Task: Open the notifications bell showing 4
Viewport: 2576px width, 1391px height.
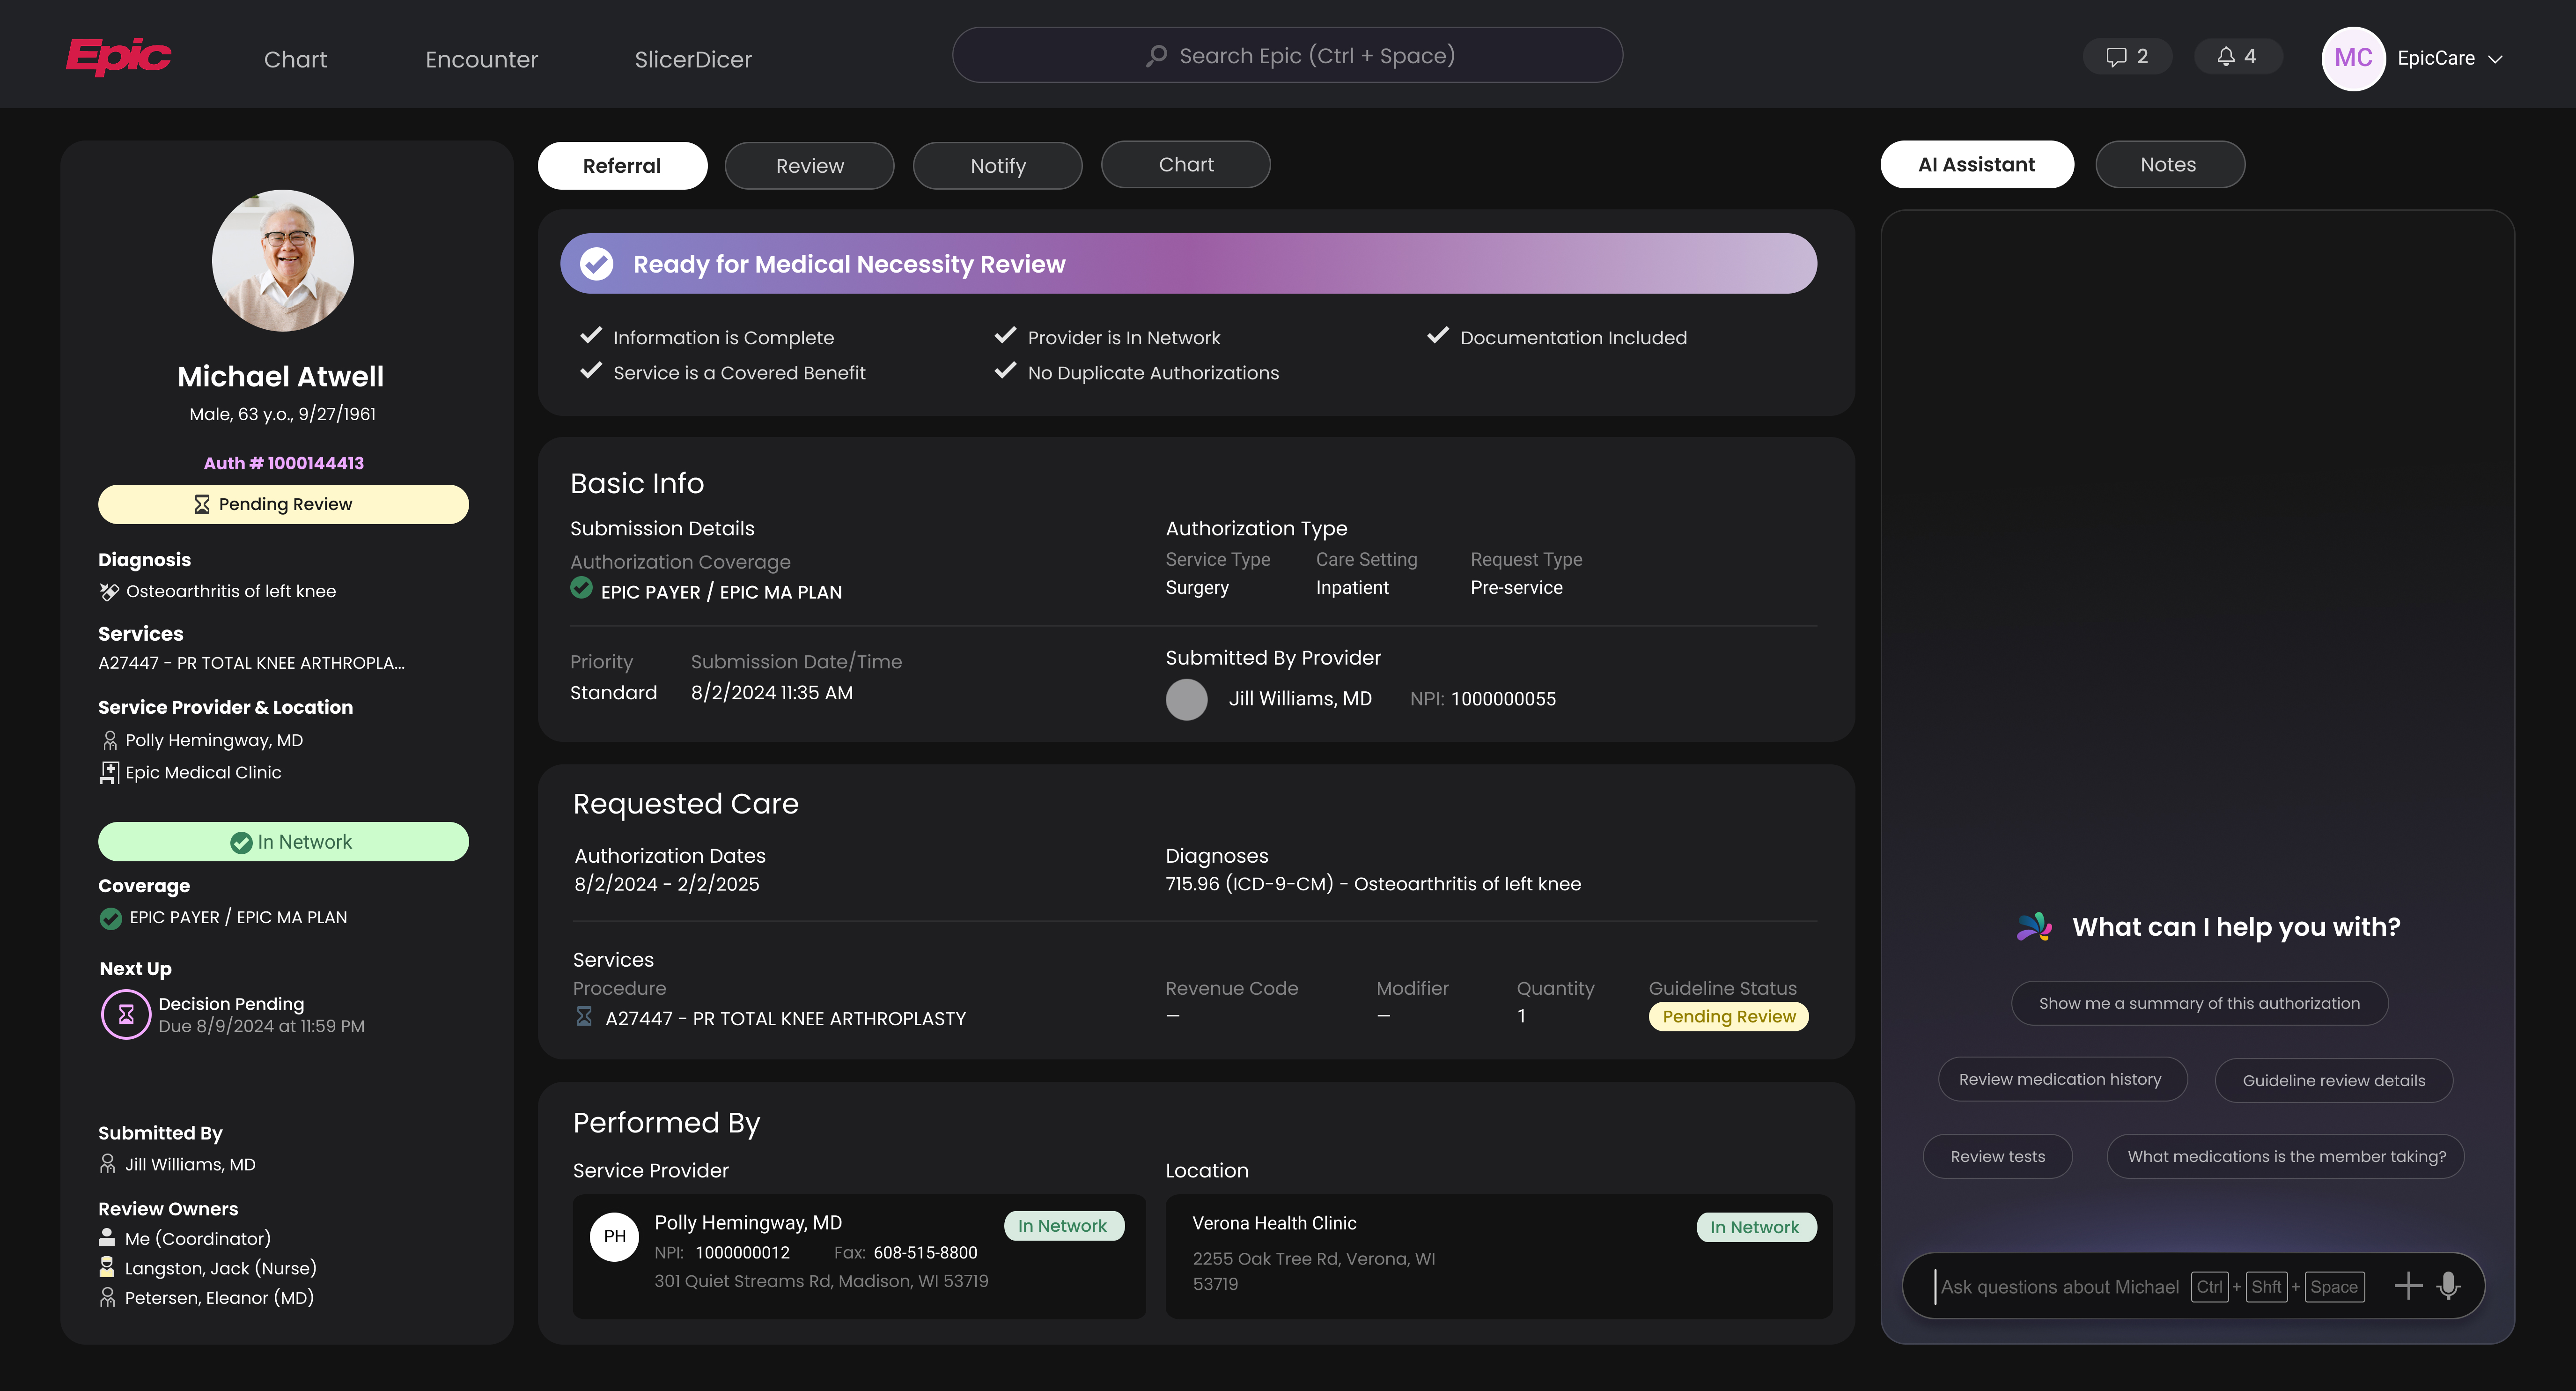Action: [2237, 57]
